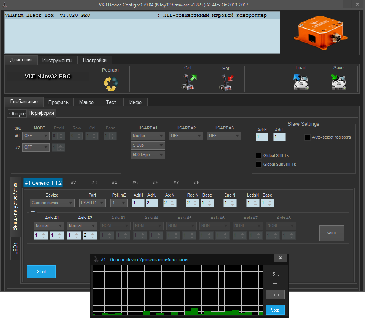Enable Auto-select registers checkbox
The height and width of the screenshot is (318, 365).
pyautogui.click(x=307, y=137)
